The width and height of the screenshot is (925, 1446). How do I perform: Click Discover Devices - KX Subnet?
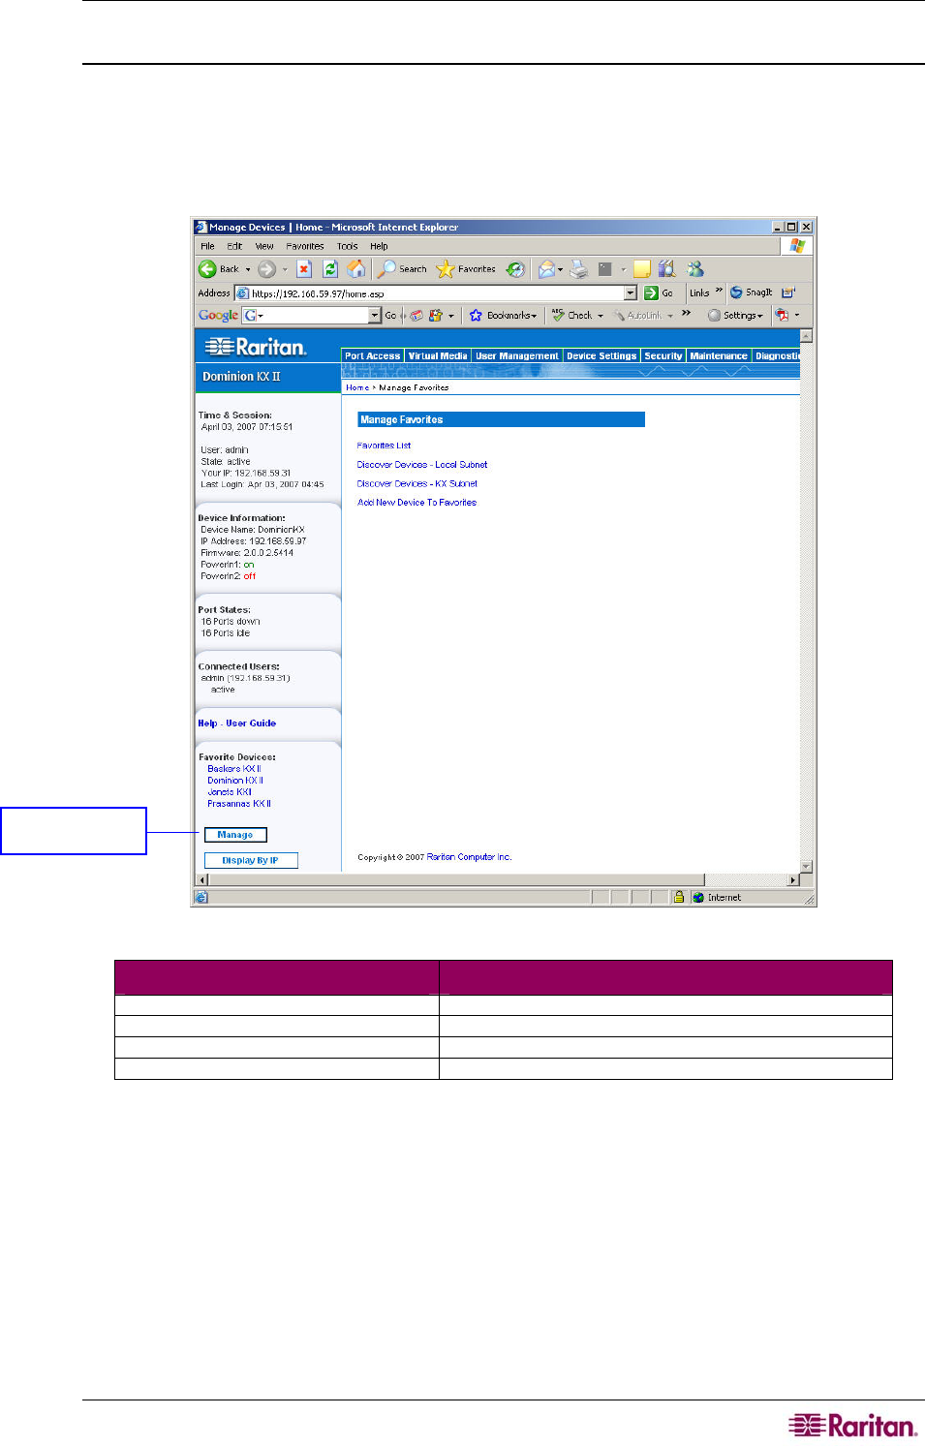[x=417, y=483]
